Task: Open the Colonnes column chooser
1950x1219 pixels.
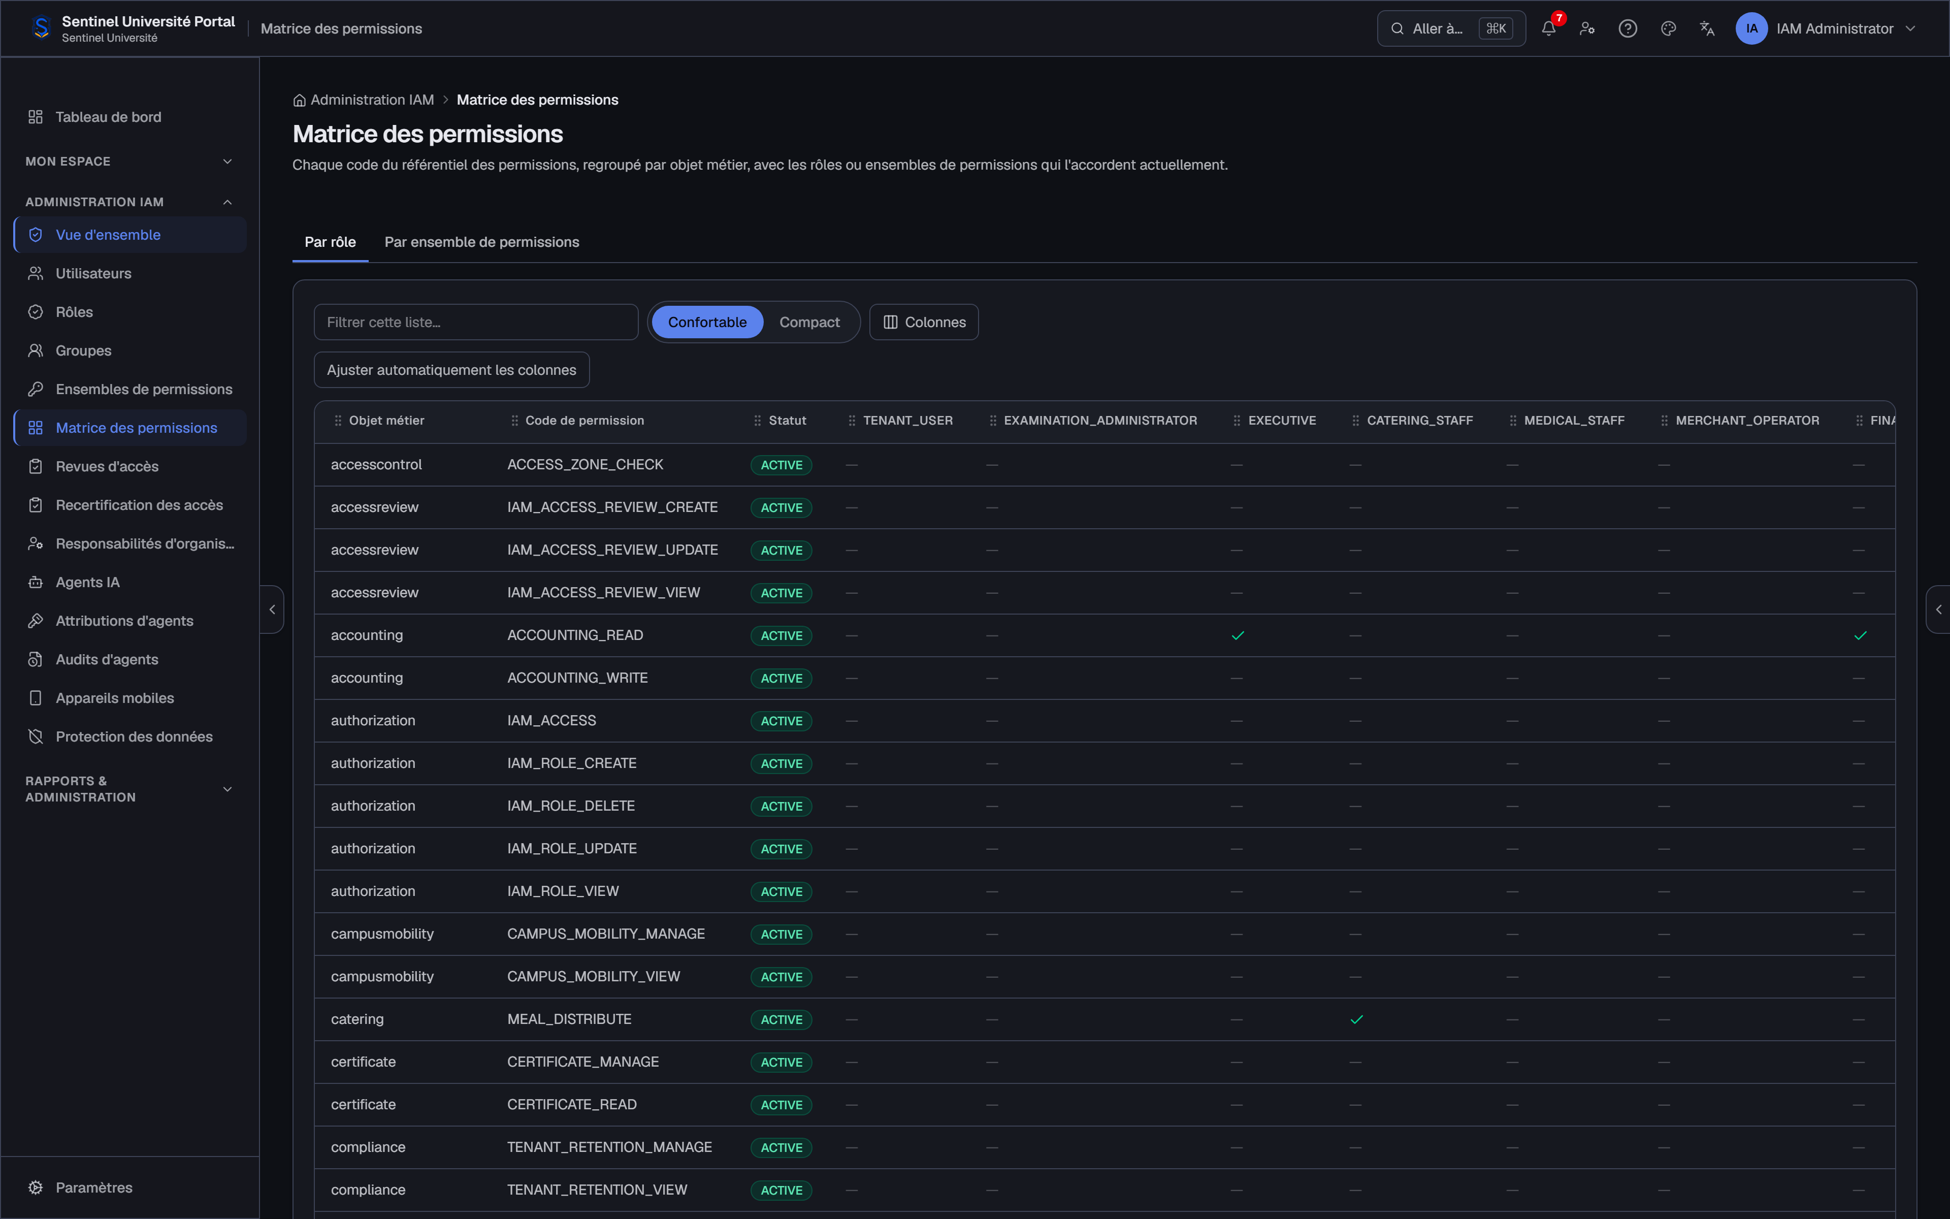Action: pyautogui.click(x=923, y=322)
